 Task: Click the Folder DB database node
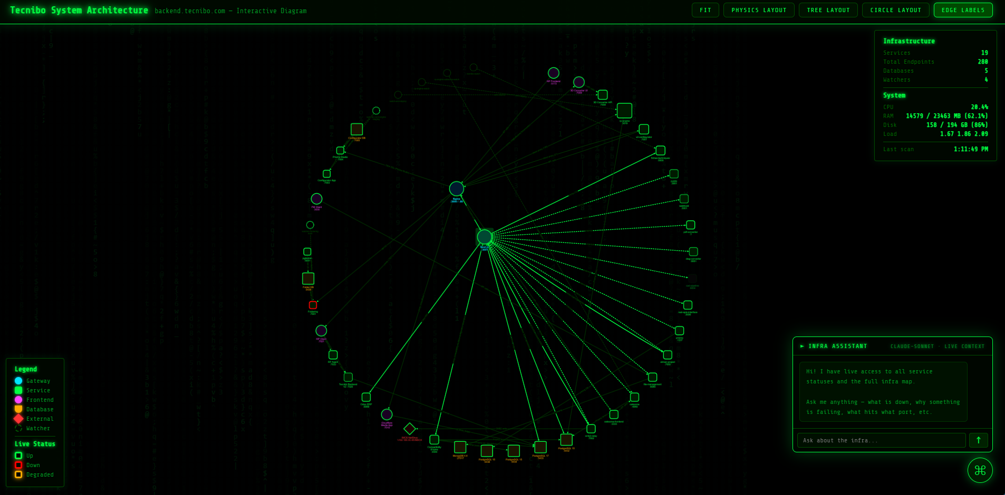click(x=308, y=279)
